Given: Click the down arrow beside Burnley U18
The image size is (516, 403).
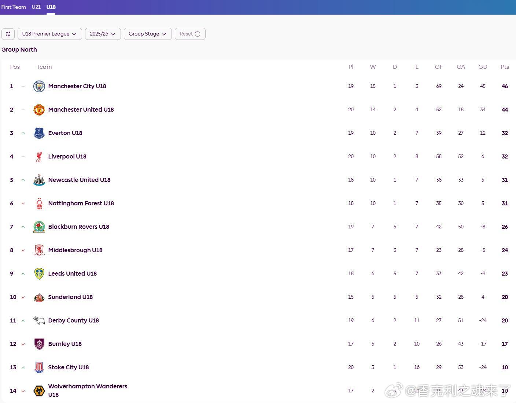Looking at the screenshot, I should click(23, 344).
